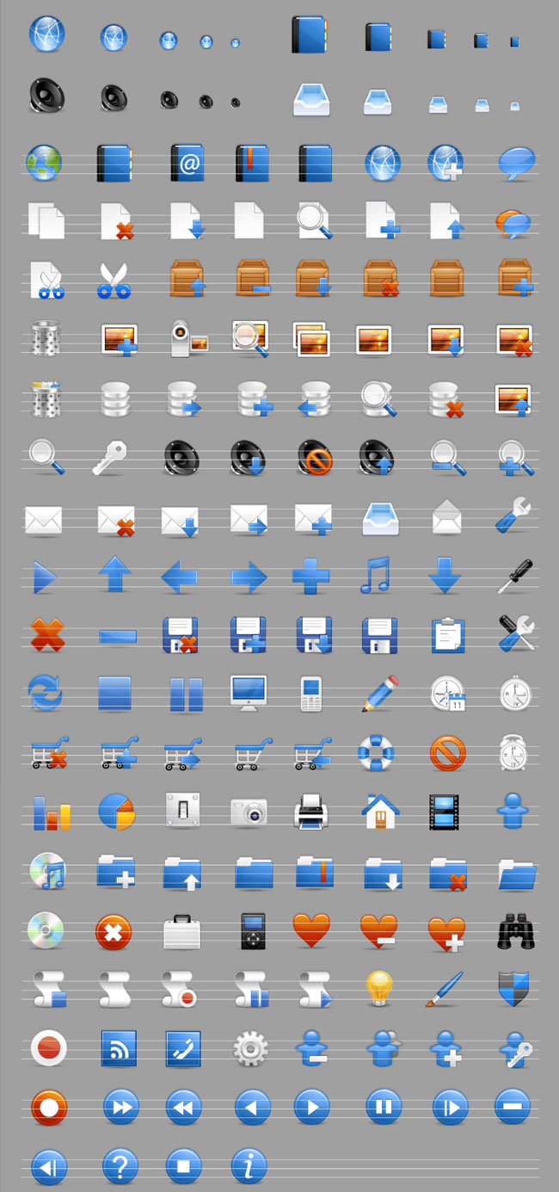This screenshot has height=1192, width=559.
Task: Select the address book with @ symbol
Action: pos(187,163)
